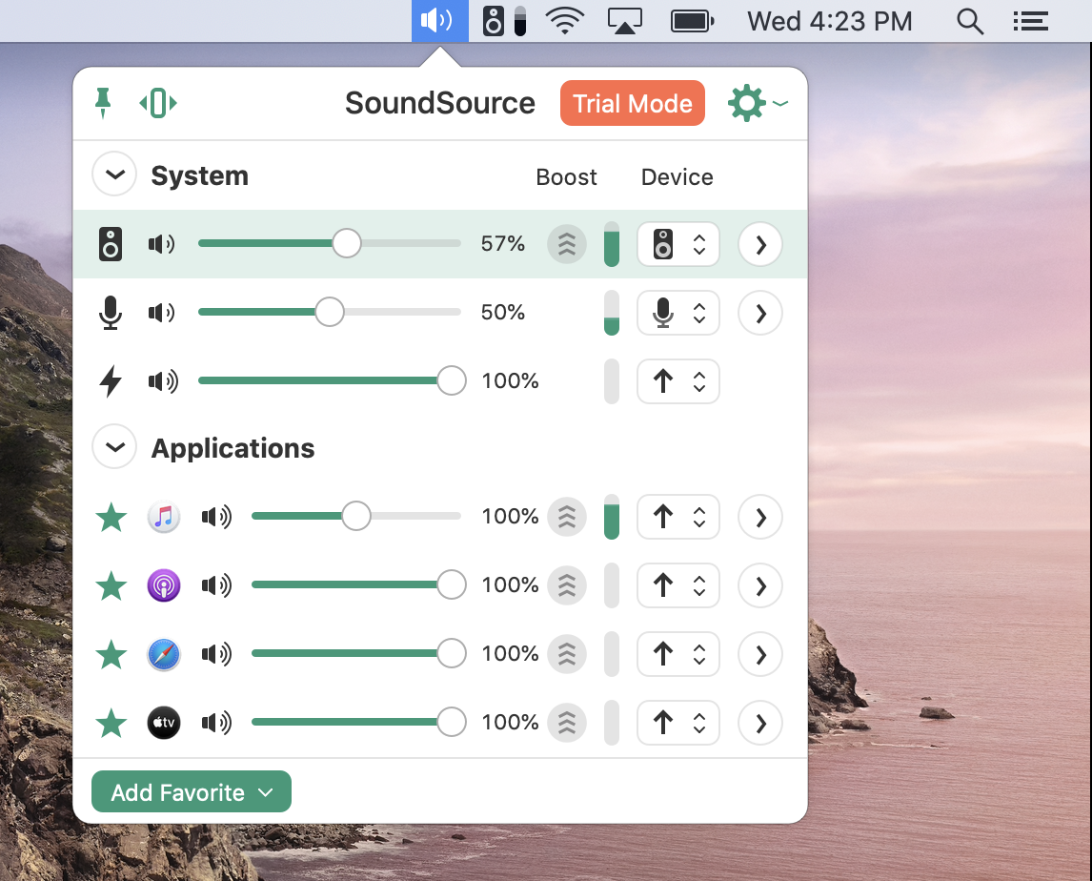Adjust the sound effects volume slider
The image size is (1092, 881).
333,380
